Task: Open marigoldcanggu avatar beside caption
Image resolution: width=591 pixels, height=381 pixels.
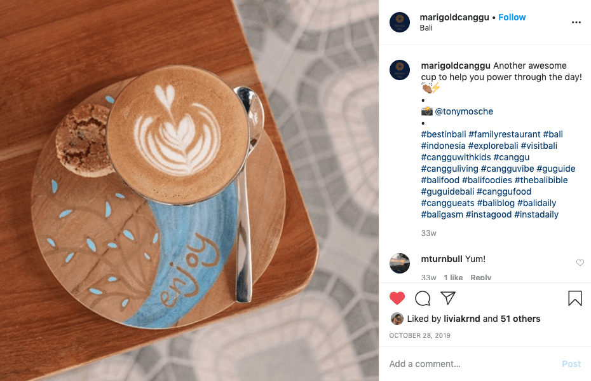Action: point(400,70)
